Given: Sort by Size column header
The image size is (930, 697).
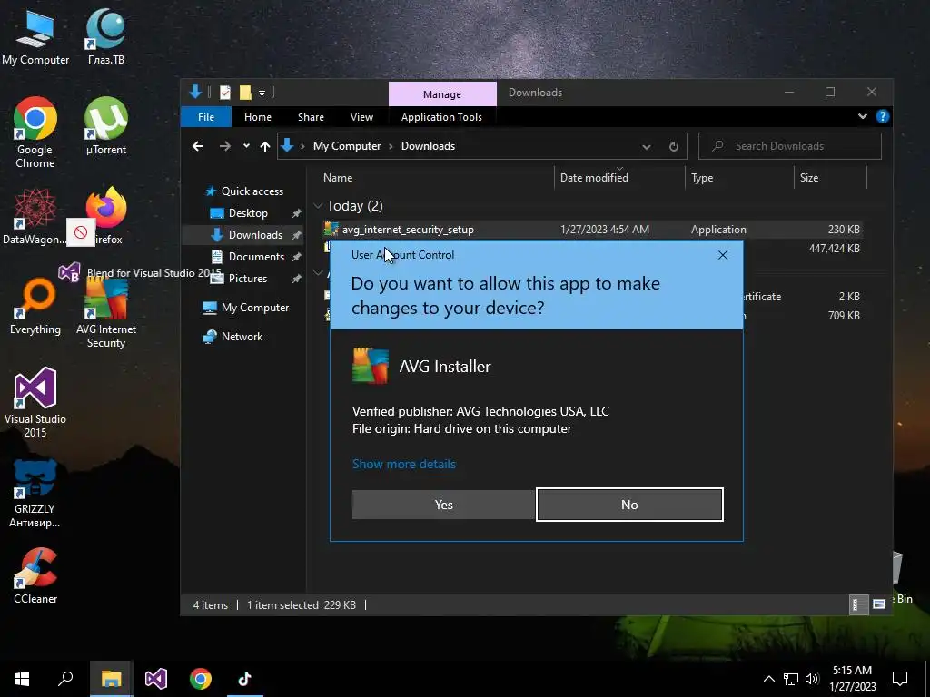Looking at the screenshot, I should click(808, 178).
